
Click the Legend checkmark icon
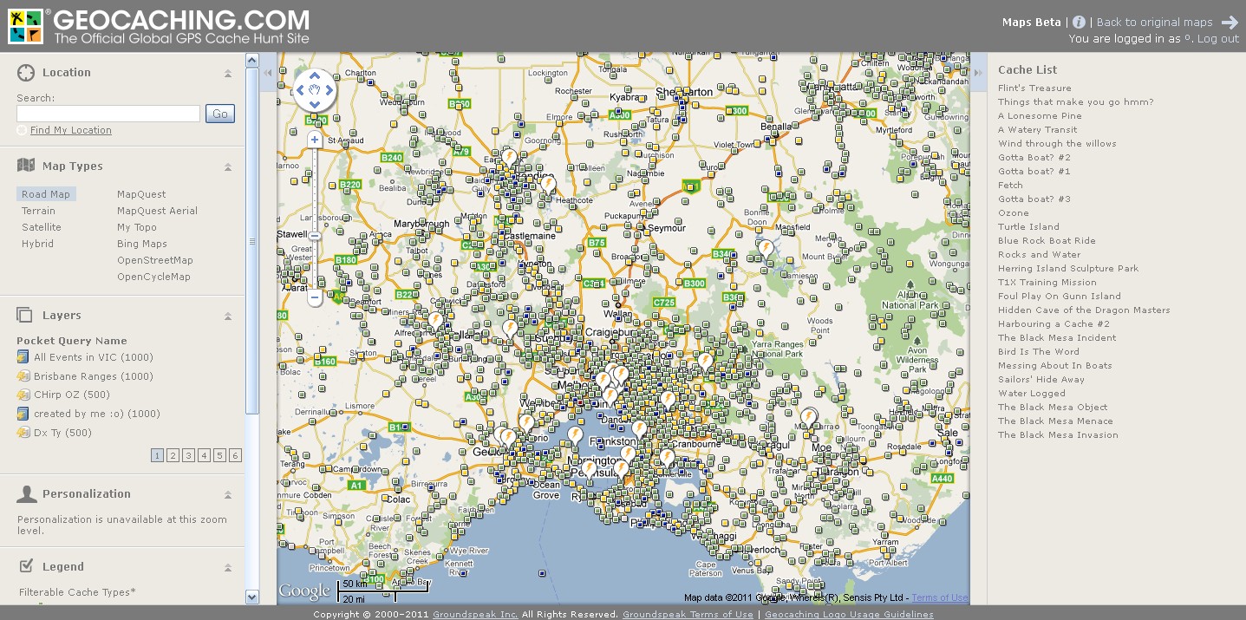pyautogui.click(x=26, y=566)
